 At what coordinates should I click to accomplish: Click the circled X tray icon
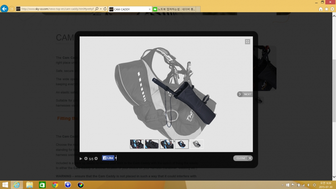(x=314, y=185)
